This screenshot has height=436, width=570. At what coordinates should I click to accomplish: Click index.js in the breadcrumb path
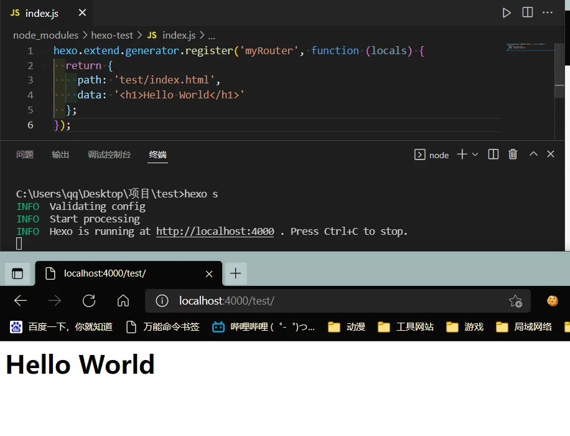tap(172, 36)
